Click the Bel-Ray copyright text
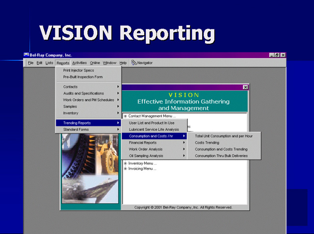 coord(183,208)
